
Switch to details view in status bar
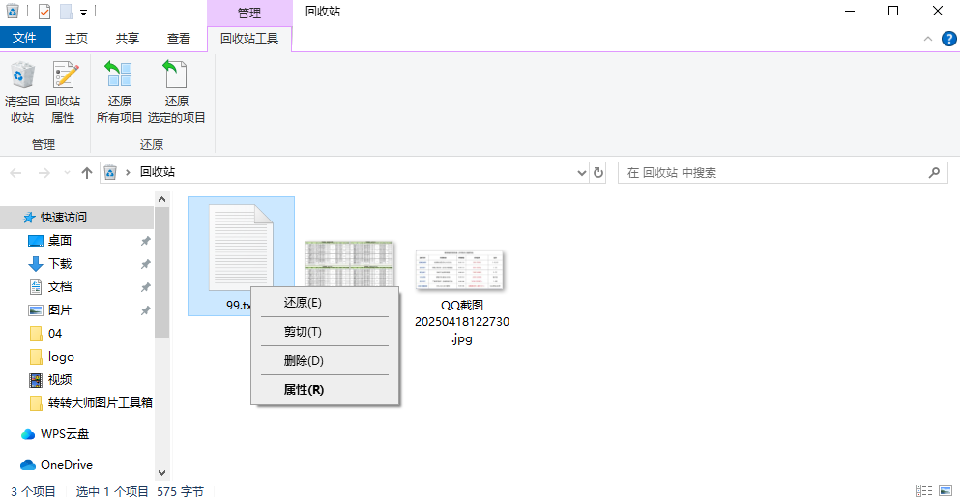coord(923,491)
